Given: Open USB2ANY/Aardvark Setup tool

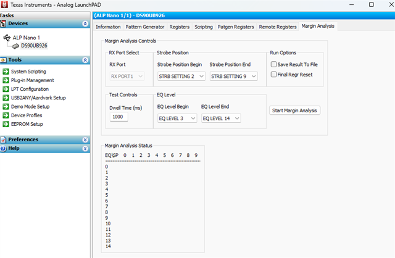Looking at the screenshot, I should (x=38, y=98).
